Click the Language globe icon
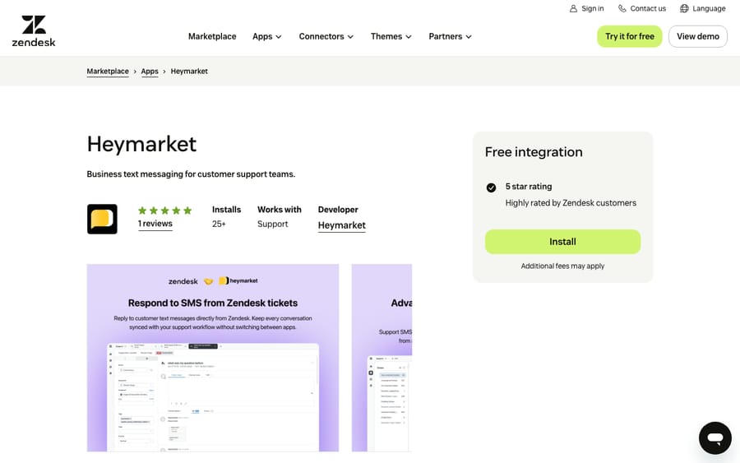The height and width of the screenshot is (463, 740). pyautogui.click(x=684, y=8)
